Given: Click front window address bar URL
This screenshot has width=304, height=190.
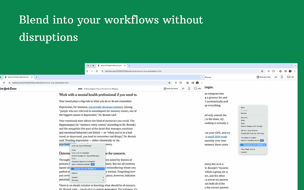Looking at the screenshot, I should tap(40, 83).
